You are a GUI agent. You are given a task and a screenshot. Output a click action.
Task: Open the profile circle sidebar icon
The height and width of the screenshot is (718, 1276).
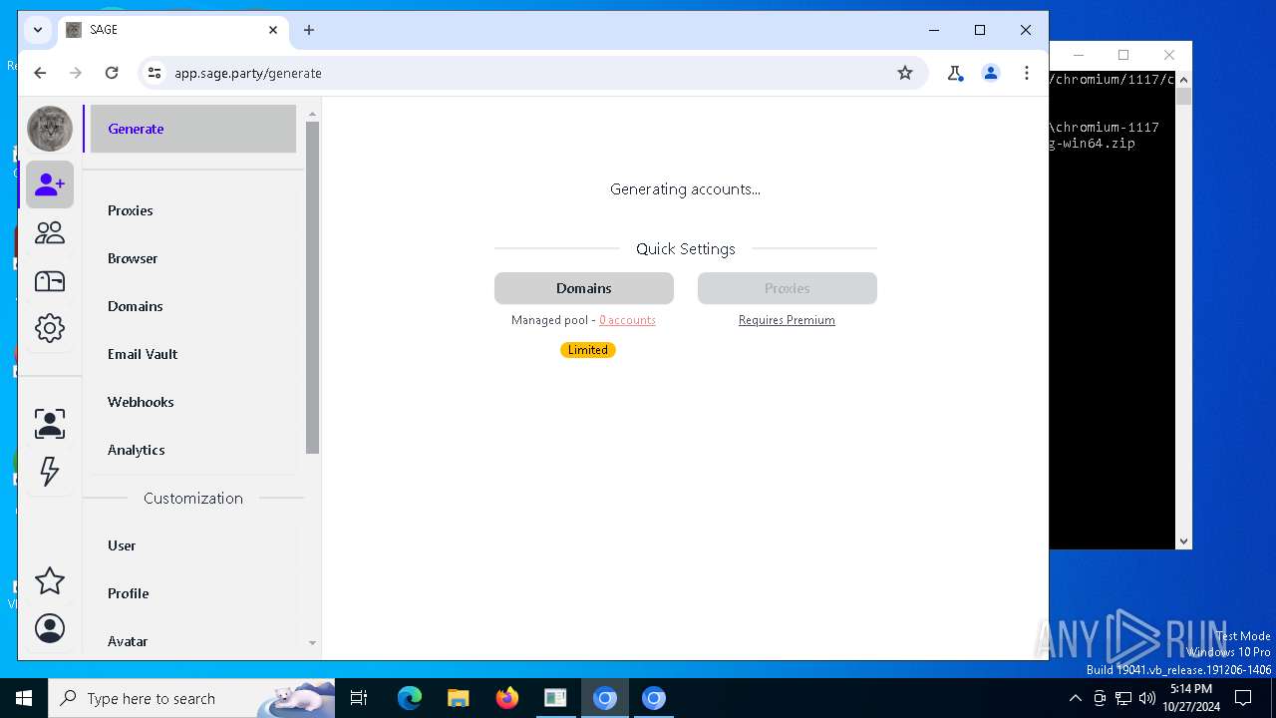pos(50,628)
